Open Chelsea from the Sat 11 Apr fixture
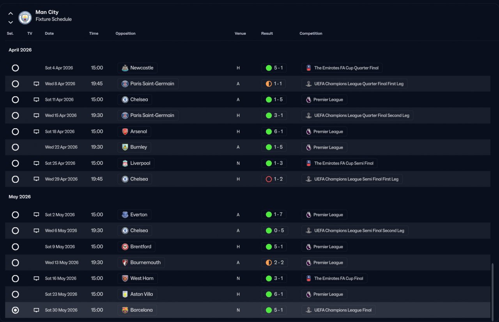 [135, 100]
